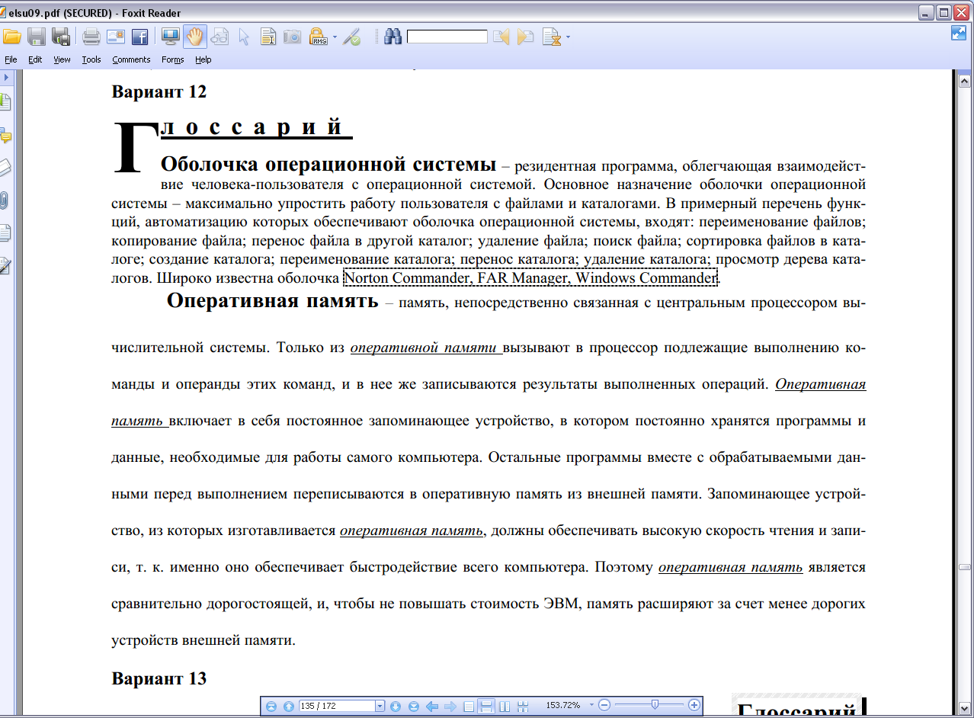974x718 pixels.
Task: Open the Comments menu
Action: (x=131, y=59)
